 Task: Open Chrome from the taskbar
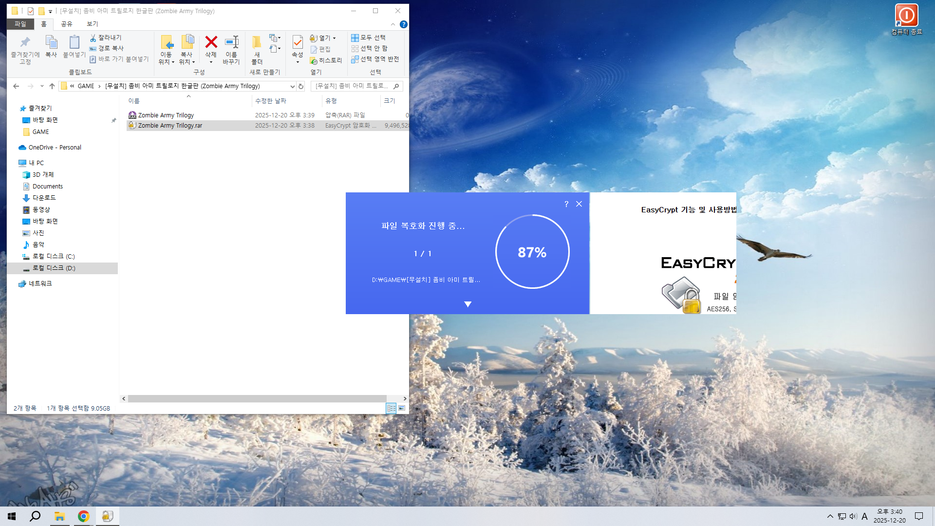click(84, 516)
